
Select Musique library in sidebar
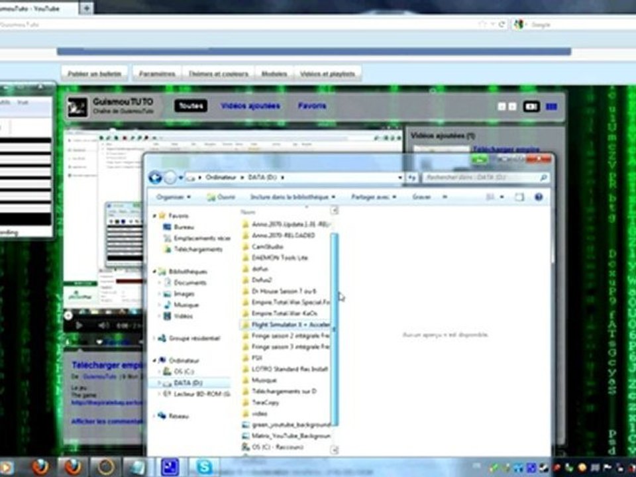click(x=181, y=305)
